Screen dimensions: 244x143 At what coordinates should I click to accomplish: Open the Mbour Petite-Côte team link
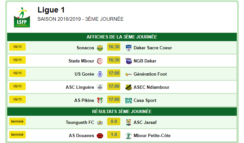click(152, 135)
